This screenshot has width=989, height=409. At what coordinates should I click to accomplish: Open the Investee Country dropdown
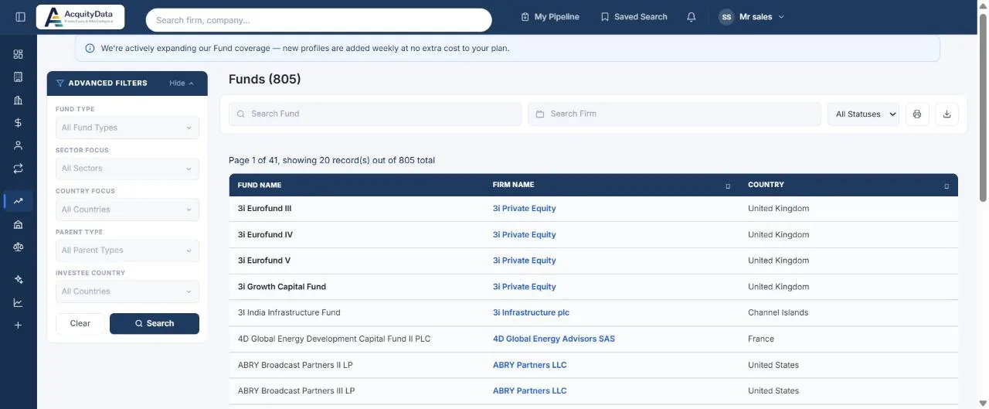click(127, 291)
